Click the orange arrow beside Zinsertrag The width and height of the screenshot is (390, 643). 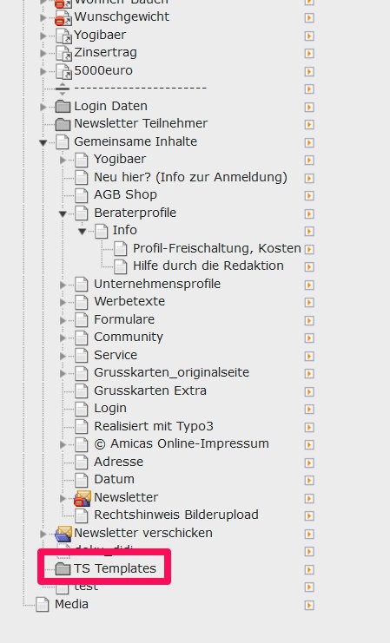309,53
